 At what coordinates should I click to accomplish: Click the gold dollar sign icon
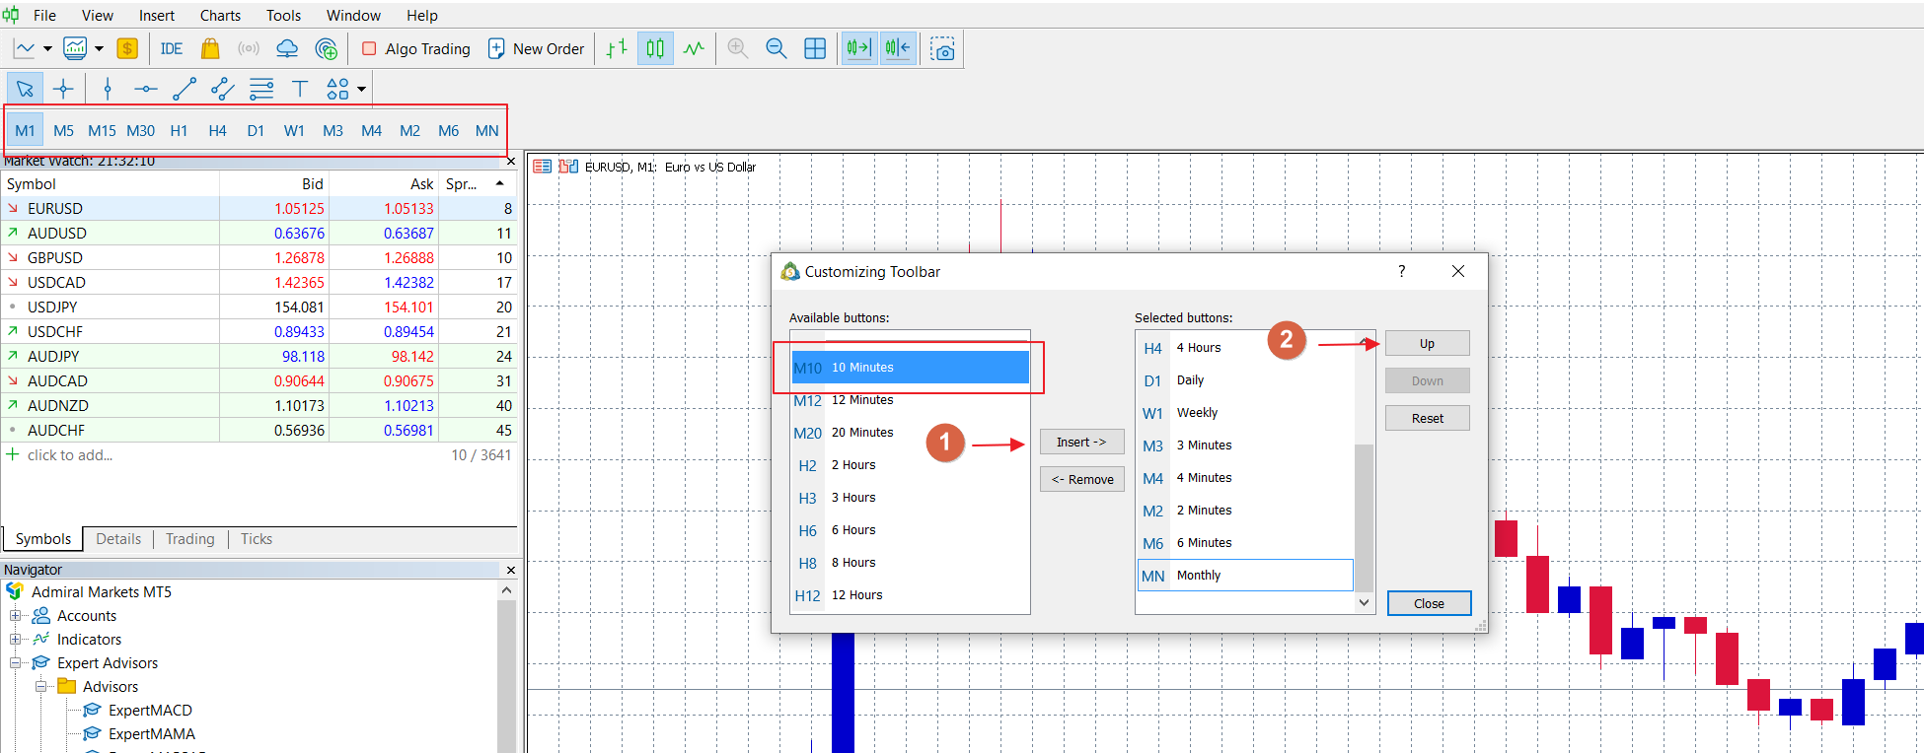coord(127,48)
